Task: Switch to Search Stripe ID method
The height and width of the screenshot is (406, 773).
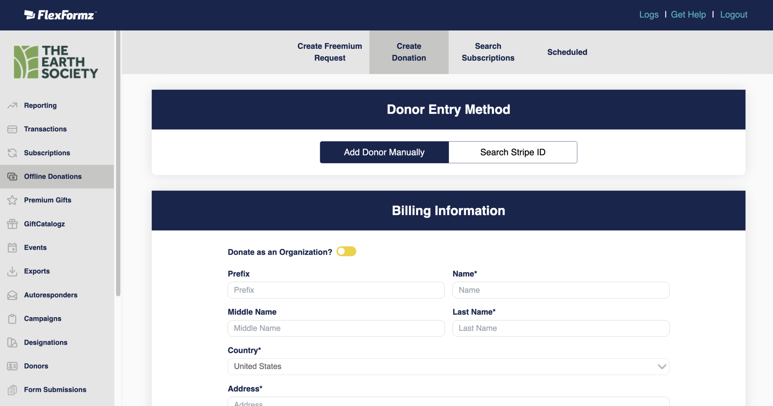Action: click(x=513, y=152)
